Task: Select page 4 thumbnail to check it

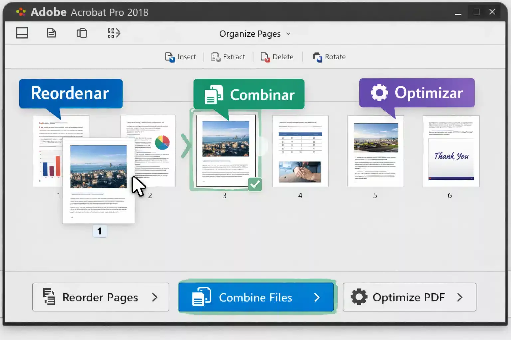Action: (x=300, y=151)
